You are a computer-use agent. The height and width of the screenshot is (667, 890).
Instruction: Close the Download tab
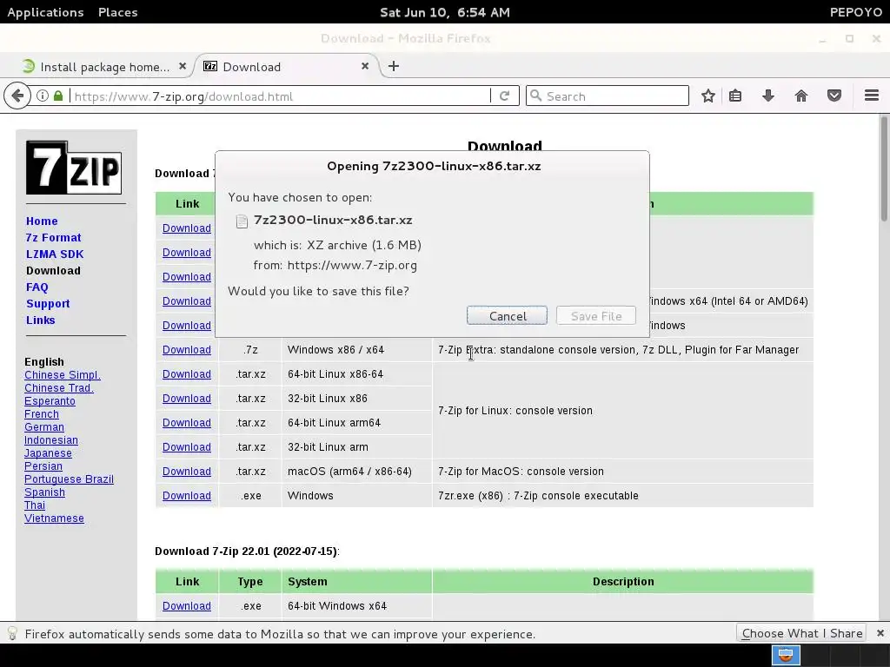tap(365, 66)
